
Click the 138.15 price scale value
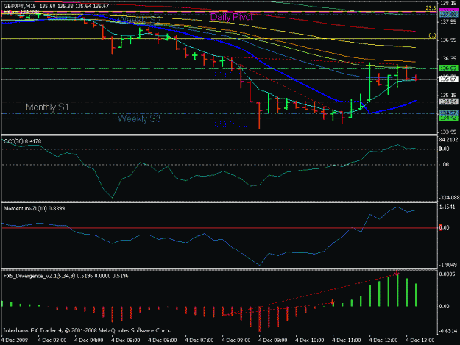(448, 4)
